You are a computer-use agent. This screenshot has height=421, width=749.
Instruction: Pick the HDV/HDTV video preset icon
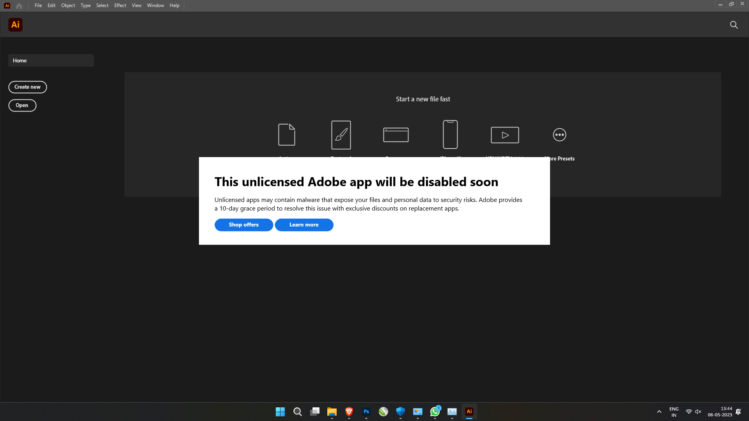pos(505,135)
